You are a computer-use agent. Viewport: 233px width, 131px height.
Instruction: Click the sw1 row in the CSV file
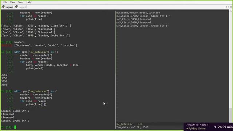tap(143, 16)
